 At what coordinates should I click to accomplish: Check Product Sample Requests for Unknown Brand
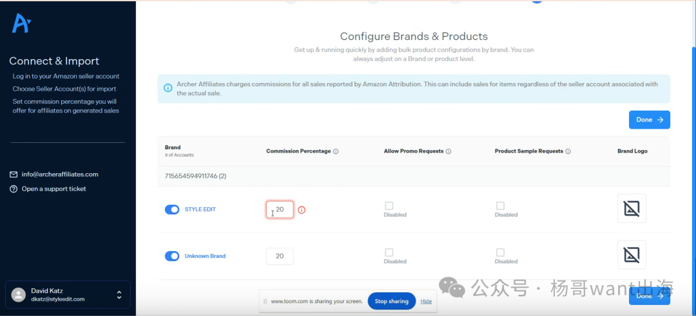500,253
